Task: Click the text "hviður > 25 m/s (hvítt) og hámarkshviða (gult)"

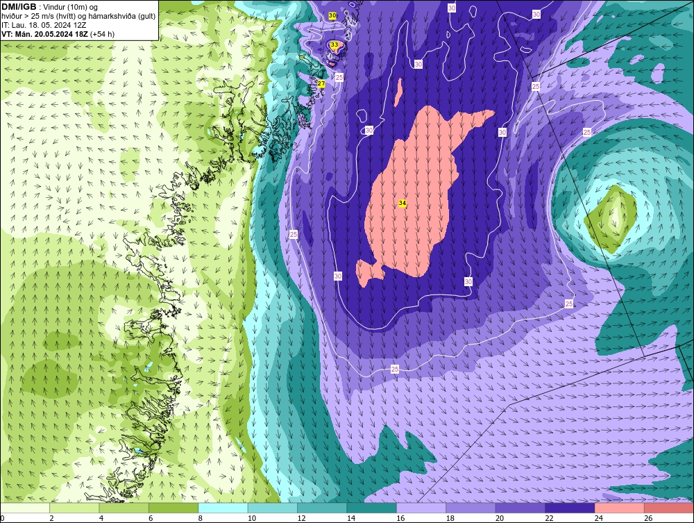Action: tap(78, 17)
